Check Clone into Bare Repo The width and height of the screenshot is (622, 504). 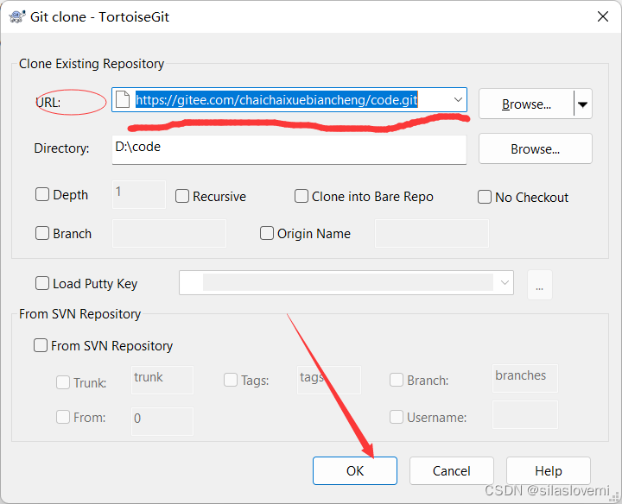point(301,196)
